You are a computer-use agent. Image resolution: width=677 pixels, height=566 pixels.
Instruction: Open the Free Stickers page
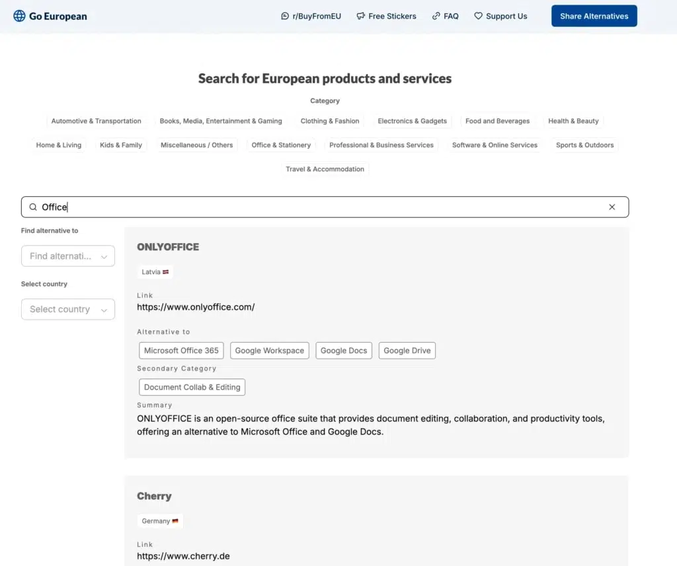pyautogui.click(x=386, y=16)
